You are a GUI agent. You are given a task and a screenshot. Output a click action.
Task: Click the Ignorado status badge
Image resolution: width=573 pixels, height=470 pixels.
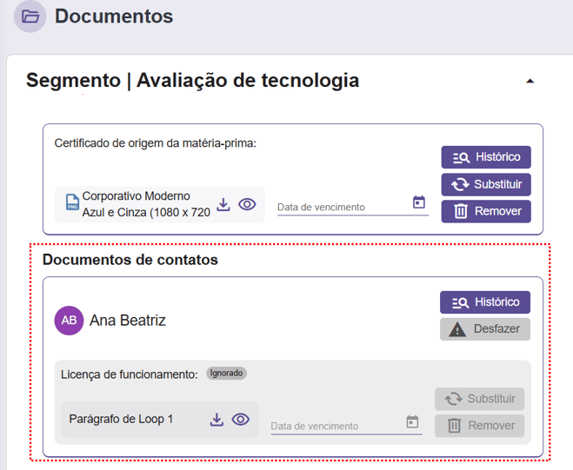point(226,374)
